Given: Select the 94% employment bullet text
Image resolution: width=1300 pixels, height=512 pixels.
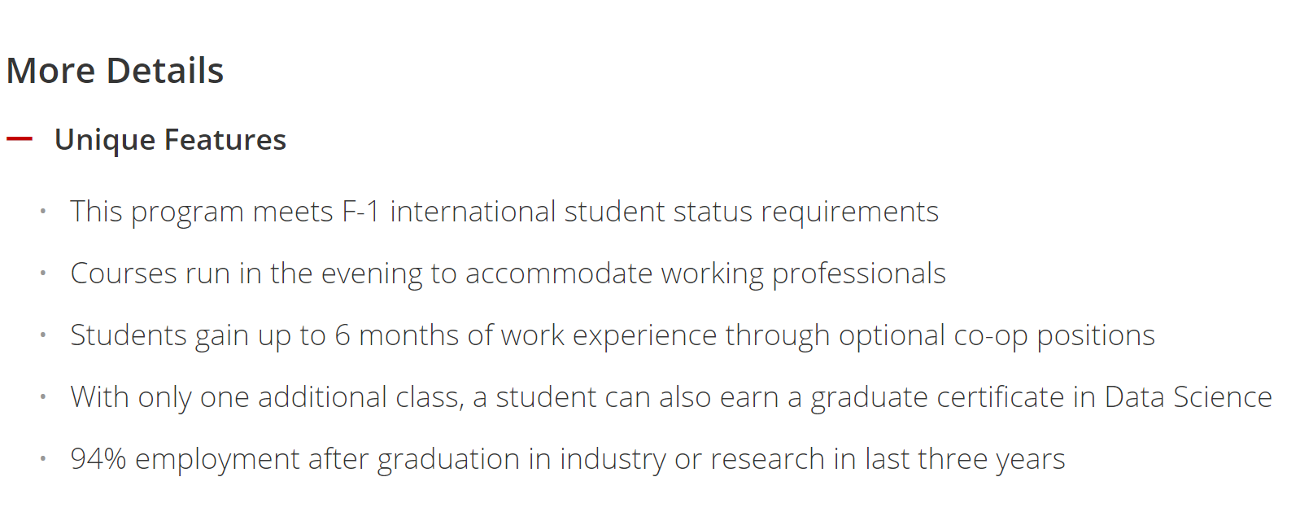Looking at the screenshot, I should pos(568,459).
